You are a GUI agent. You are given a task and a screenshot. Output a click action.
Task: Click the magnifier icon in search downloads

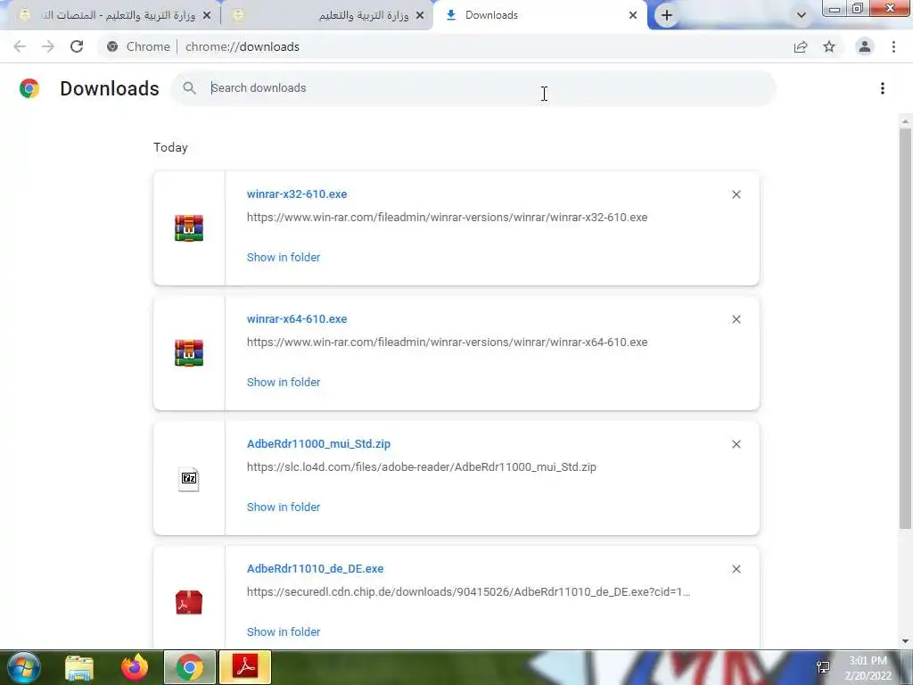[x=189, y=88]
